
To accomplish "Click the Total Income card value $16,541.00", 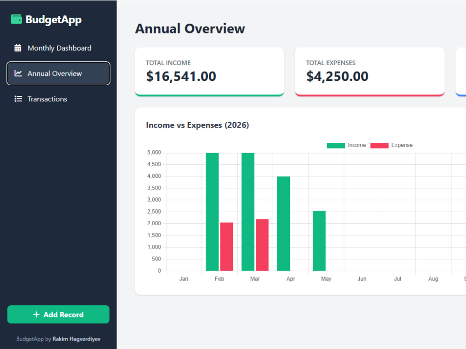I will (x=181, y=76).
